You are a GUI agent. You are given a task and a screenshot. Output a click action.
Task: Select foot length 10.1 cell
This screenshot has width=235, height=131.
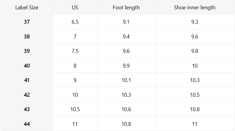click(x=126, y=80)
